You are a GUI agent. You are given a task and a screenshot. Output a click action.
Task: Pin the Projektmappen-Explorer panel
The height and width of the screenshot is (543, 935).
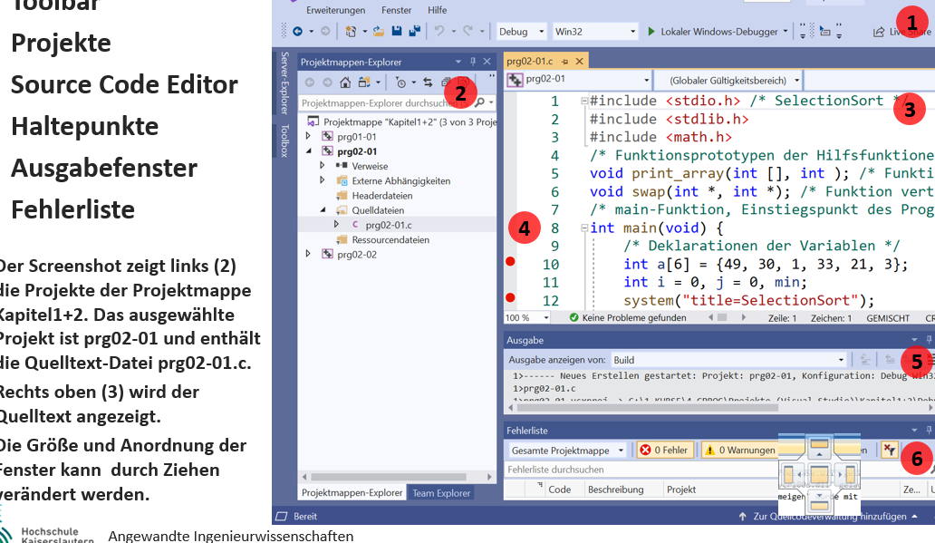(x=473, y=62)
